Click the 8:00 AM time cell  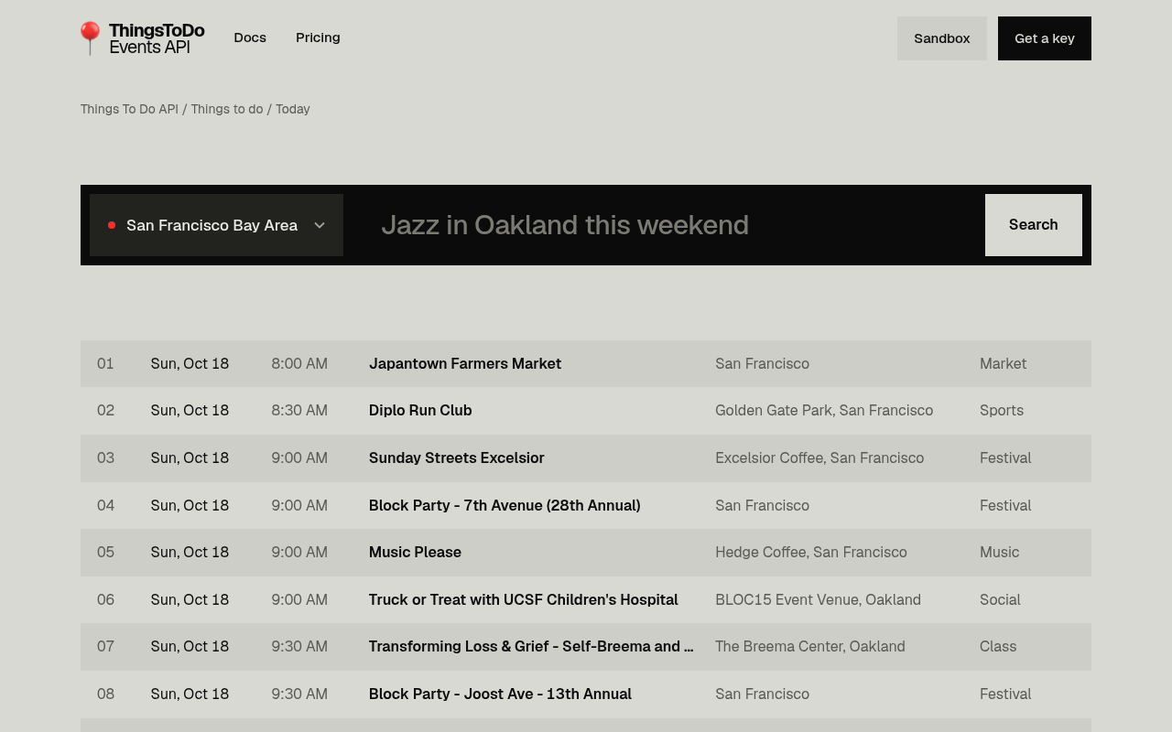tap(299, 363)
